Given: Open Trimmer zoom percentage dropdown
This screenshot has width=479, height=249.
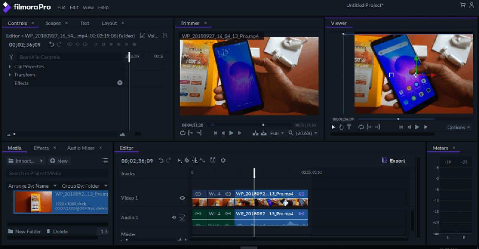Looking at the screenshot, I should [307, 133].
